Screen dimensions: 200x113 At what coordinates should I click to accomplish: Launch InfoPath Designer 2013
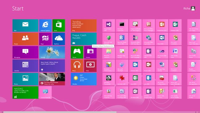(149, 93)
